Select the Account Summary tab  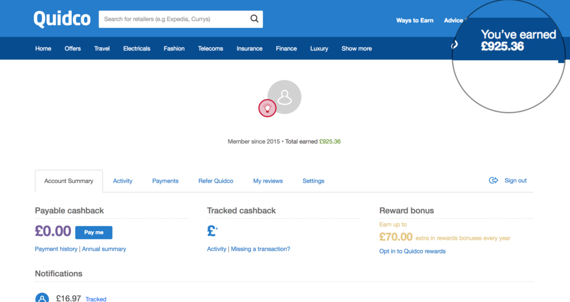(x=68, y=181)
